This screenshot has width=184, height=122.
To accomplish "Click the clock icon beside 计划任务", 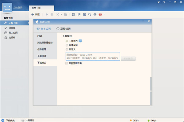I will pos(23,120).
